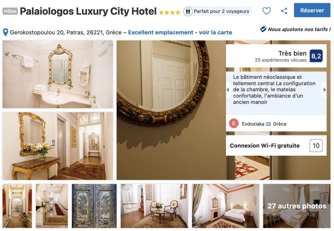Show previous review with left arrow

(228, 90)
